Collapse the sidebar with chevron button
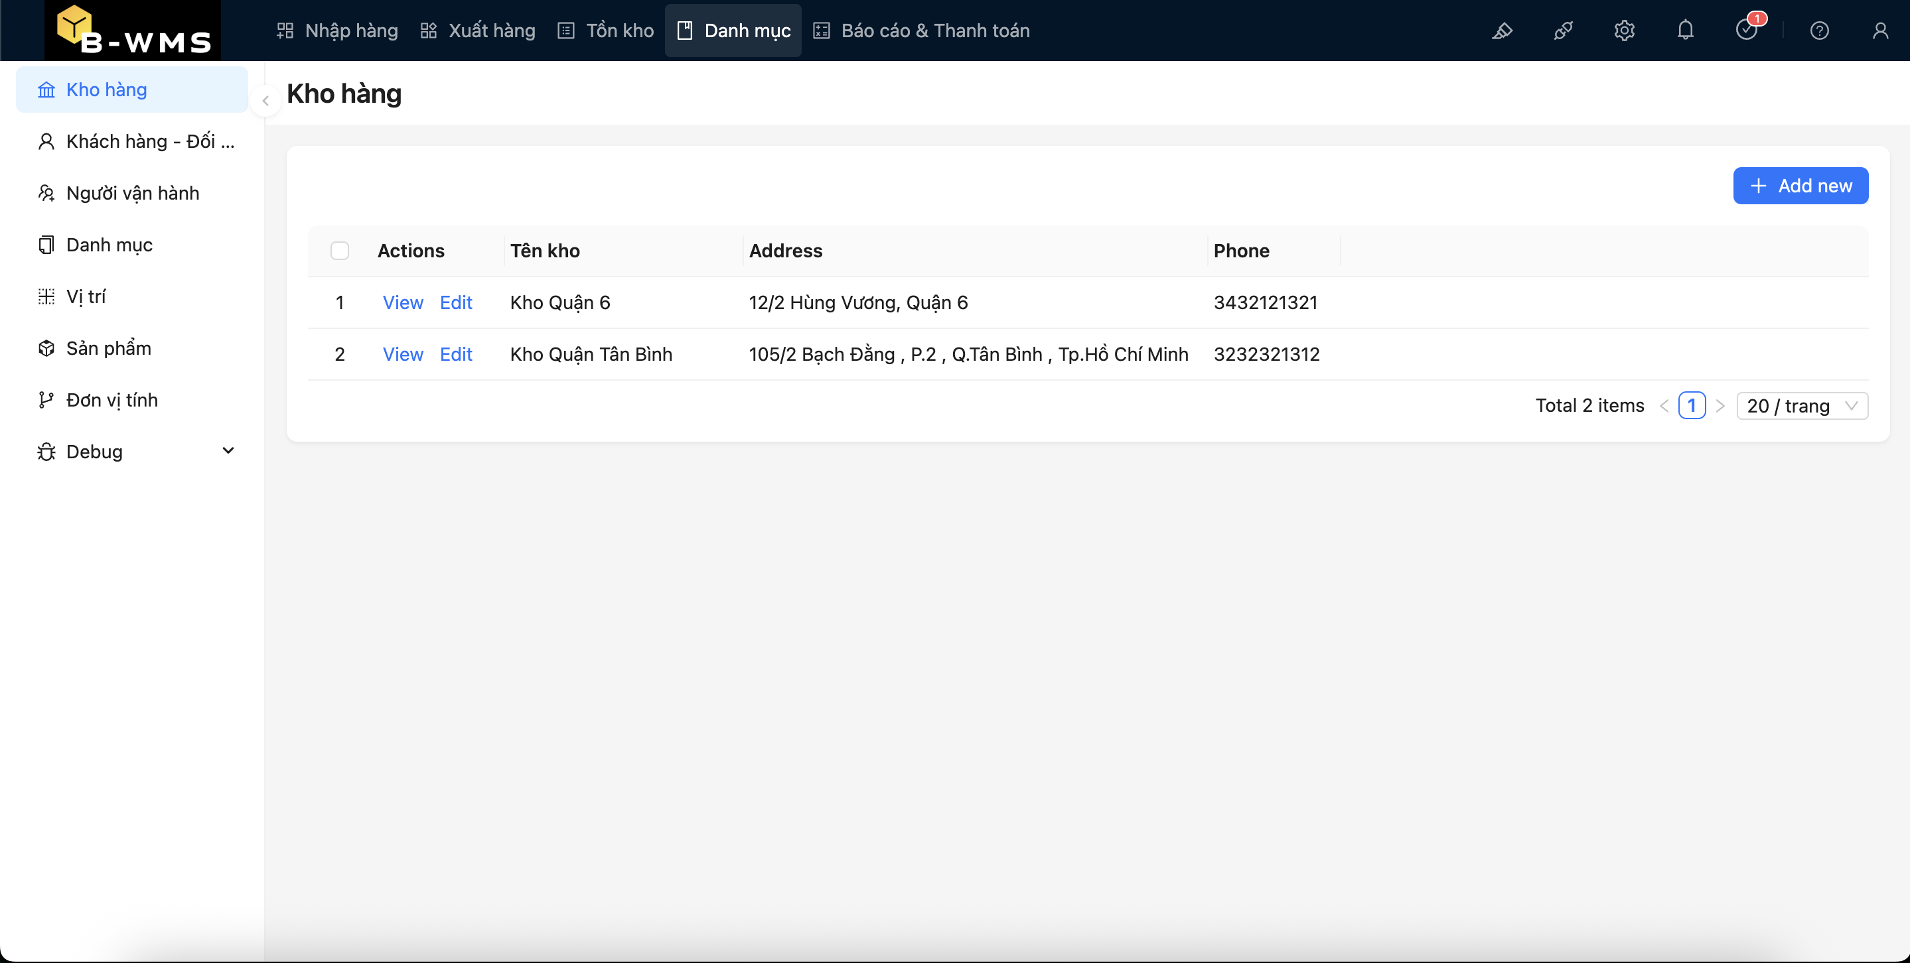 tap(265, 101)
